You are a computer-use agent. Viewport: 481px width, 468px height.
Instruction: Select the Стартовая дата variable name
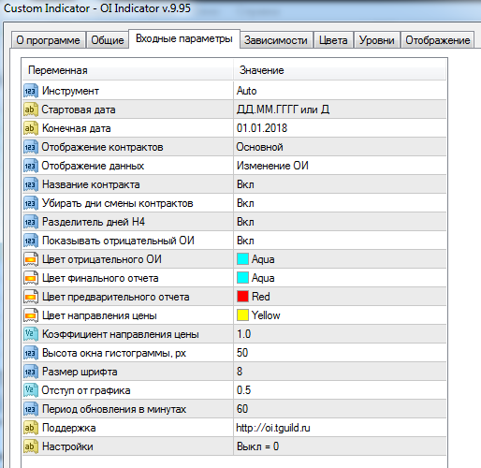click(79, 110)
